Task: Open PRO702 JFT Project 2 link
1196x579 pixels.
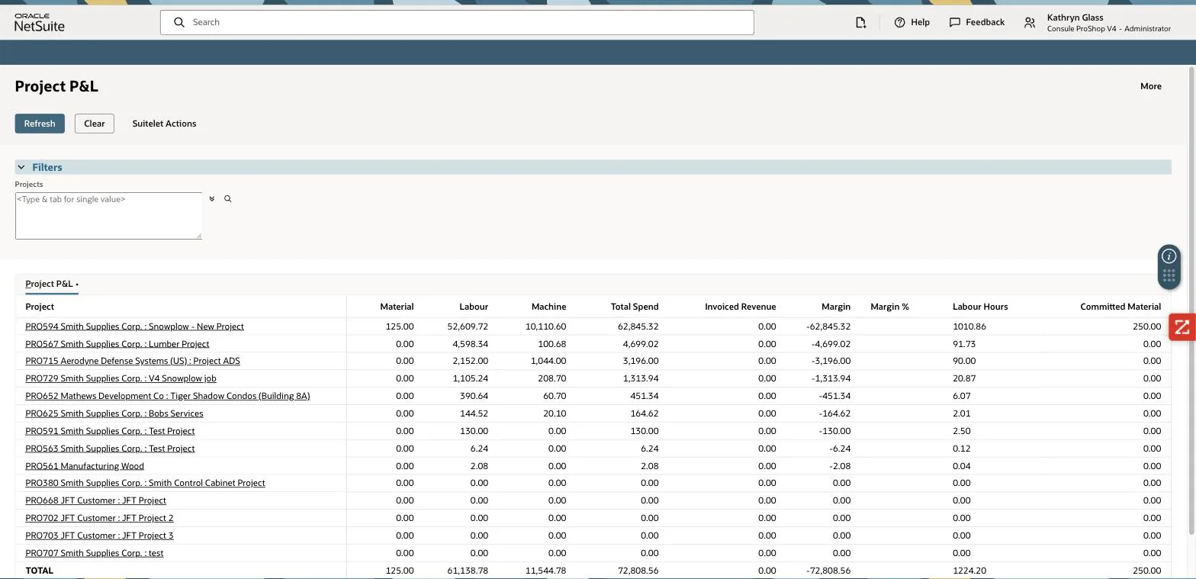Action: pyautogui.click(x=99, y=518)
